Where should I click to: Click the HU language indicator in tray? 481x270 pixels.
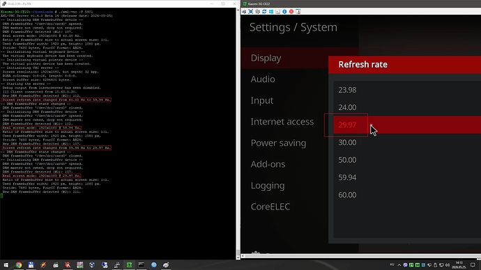click(392, 265)
